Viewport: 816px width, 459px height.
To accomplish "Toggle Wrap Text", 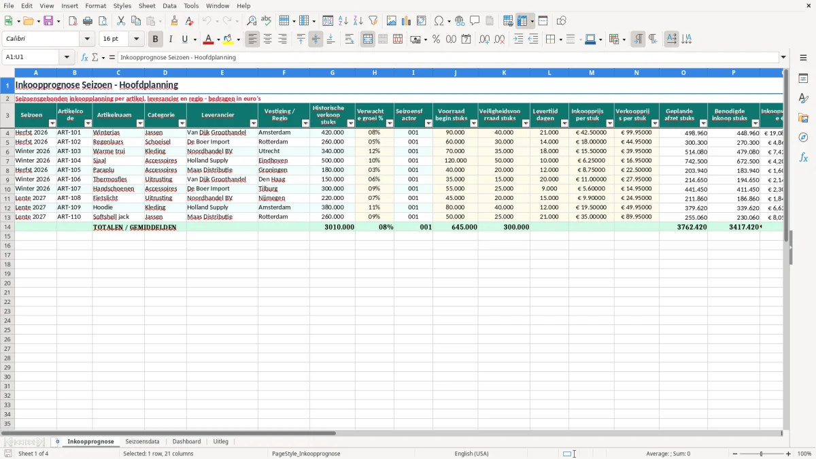I will point(350,39).
